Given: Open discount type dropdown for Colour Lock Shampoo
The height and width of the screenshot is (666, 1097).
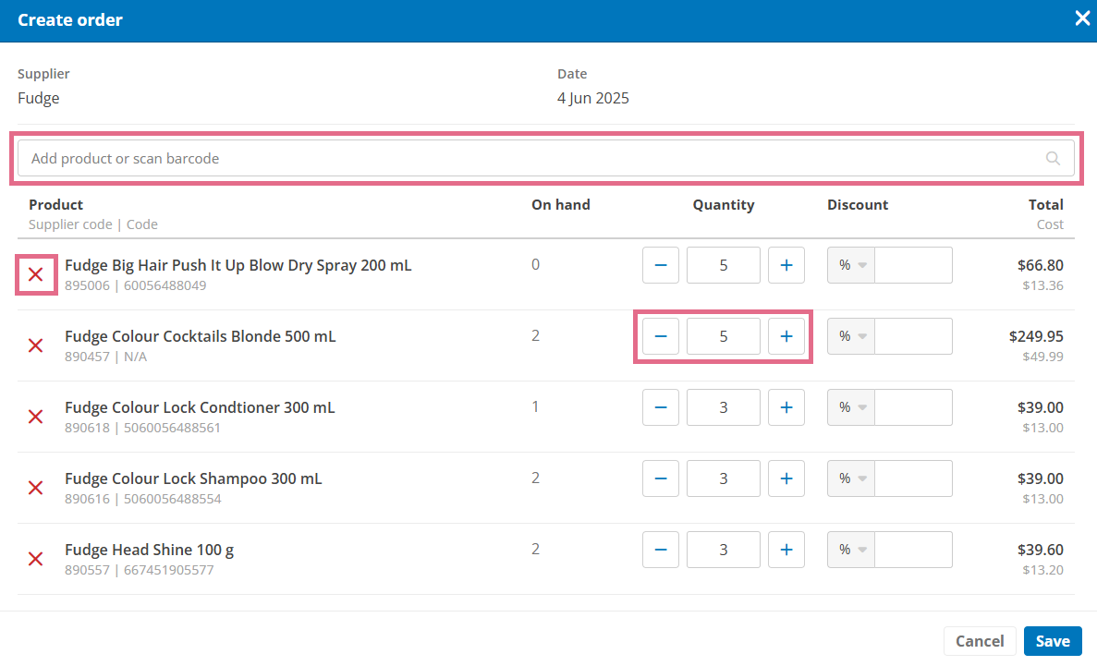Looking at the screenshot, I should coord(851,478).
